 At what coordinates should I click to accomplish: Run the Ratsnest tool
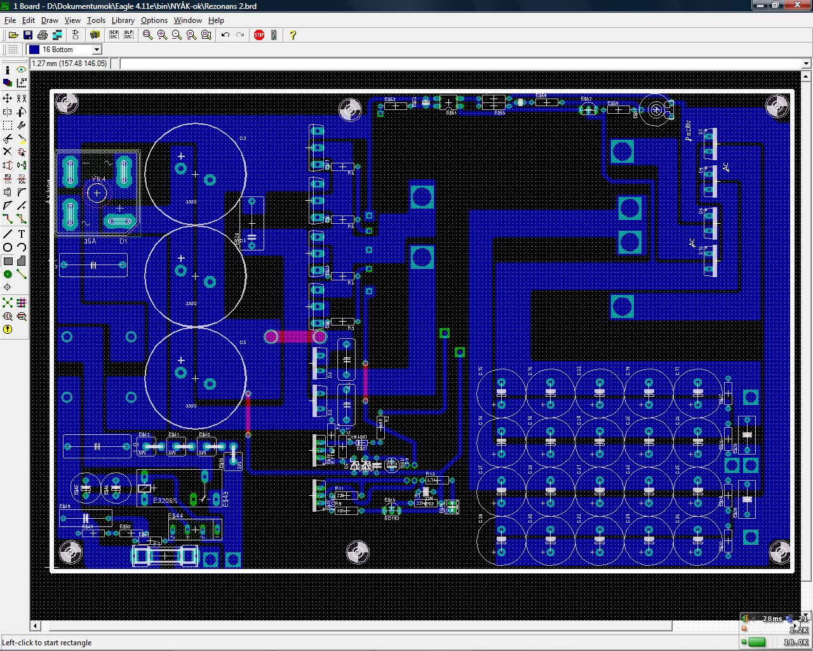pos(8,303)
